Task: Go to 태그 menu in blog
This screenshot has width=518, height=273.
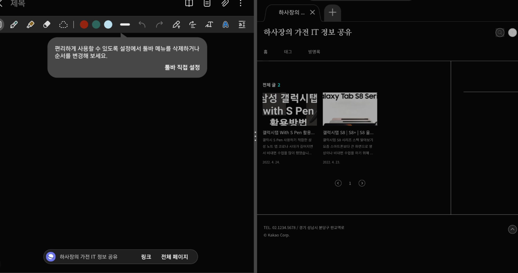Action: [288, 52]
